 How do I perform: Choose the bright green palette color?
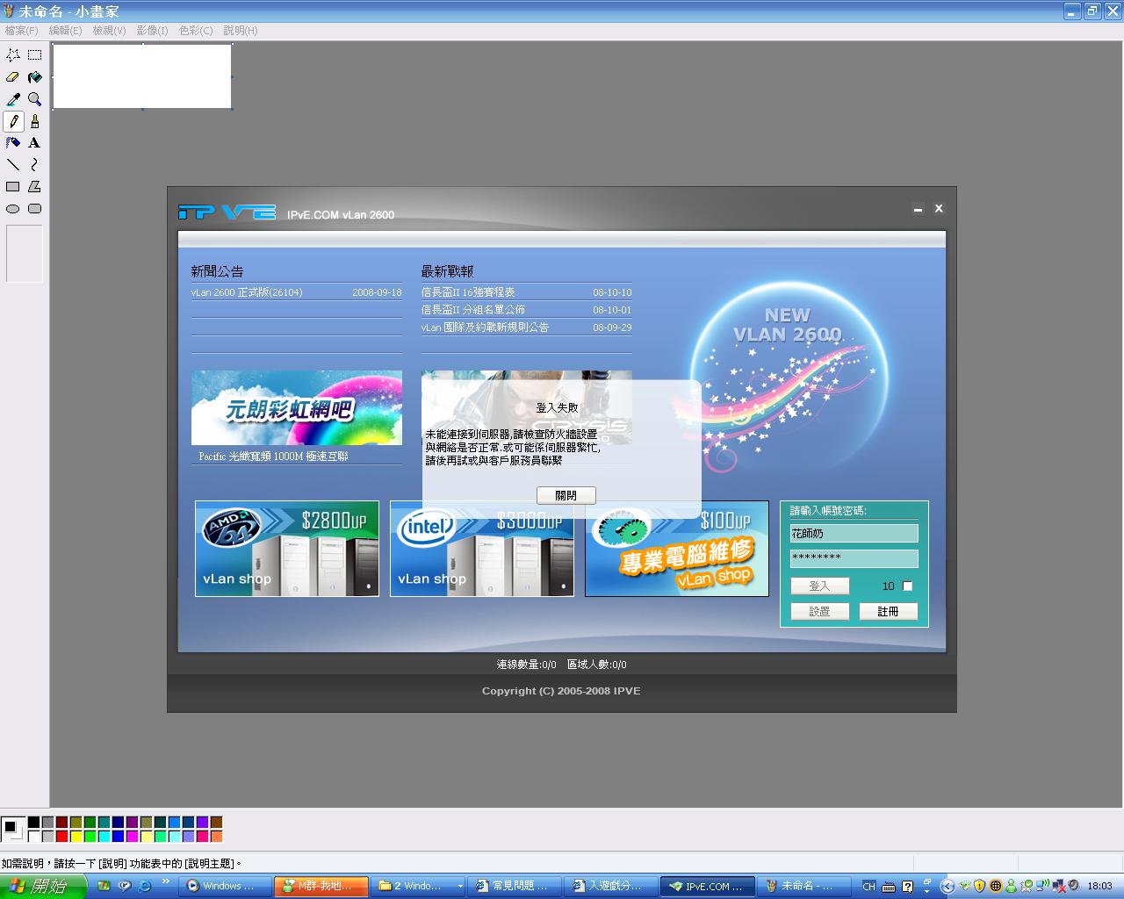(x=90, y=837)
